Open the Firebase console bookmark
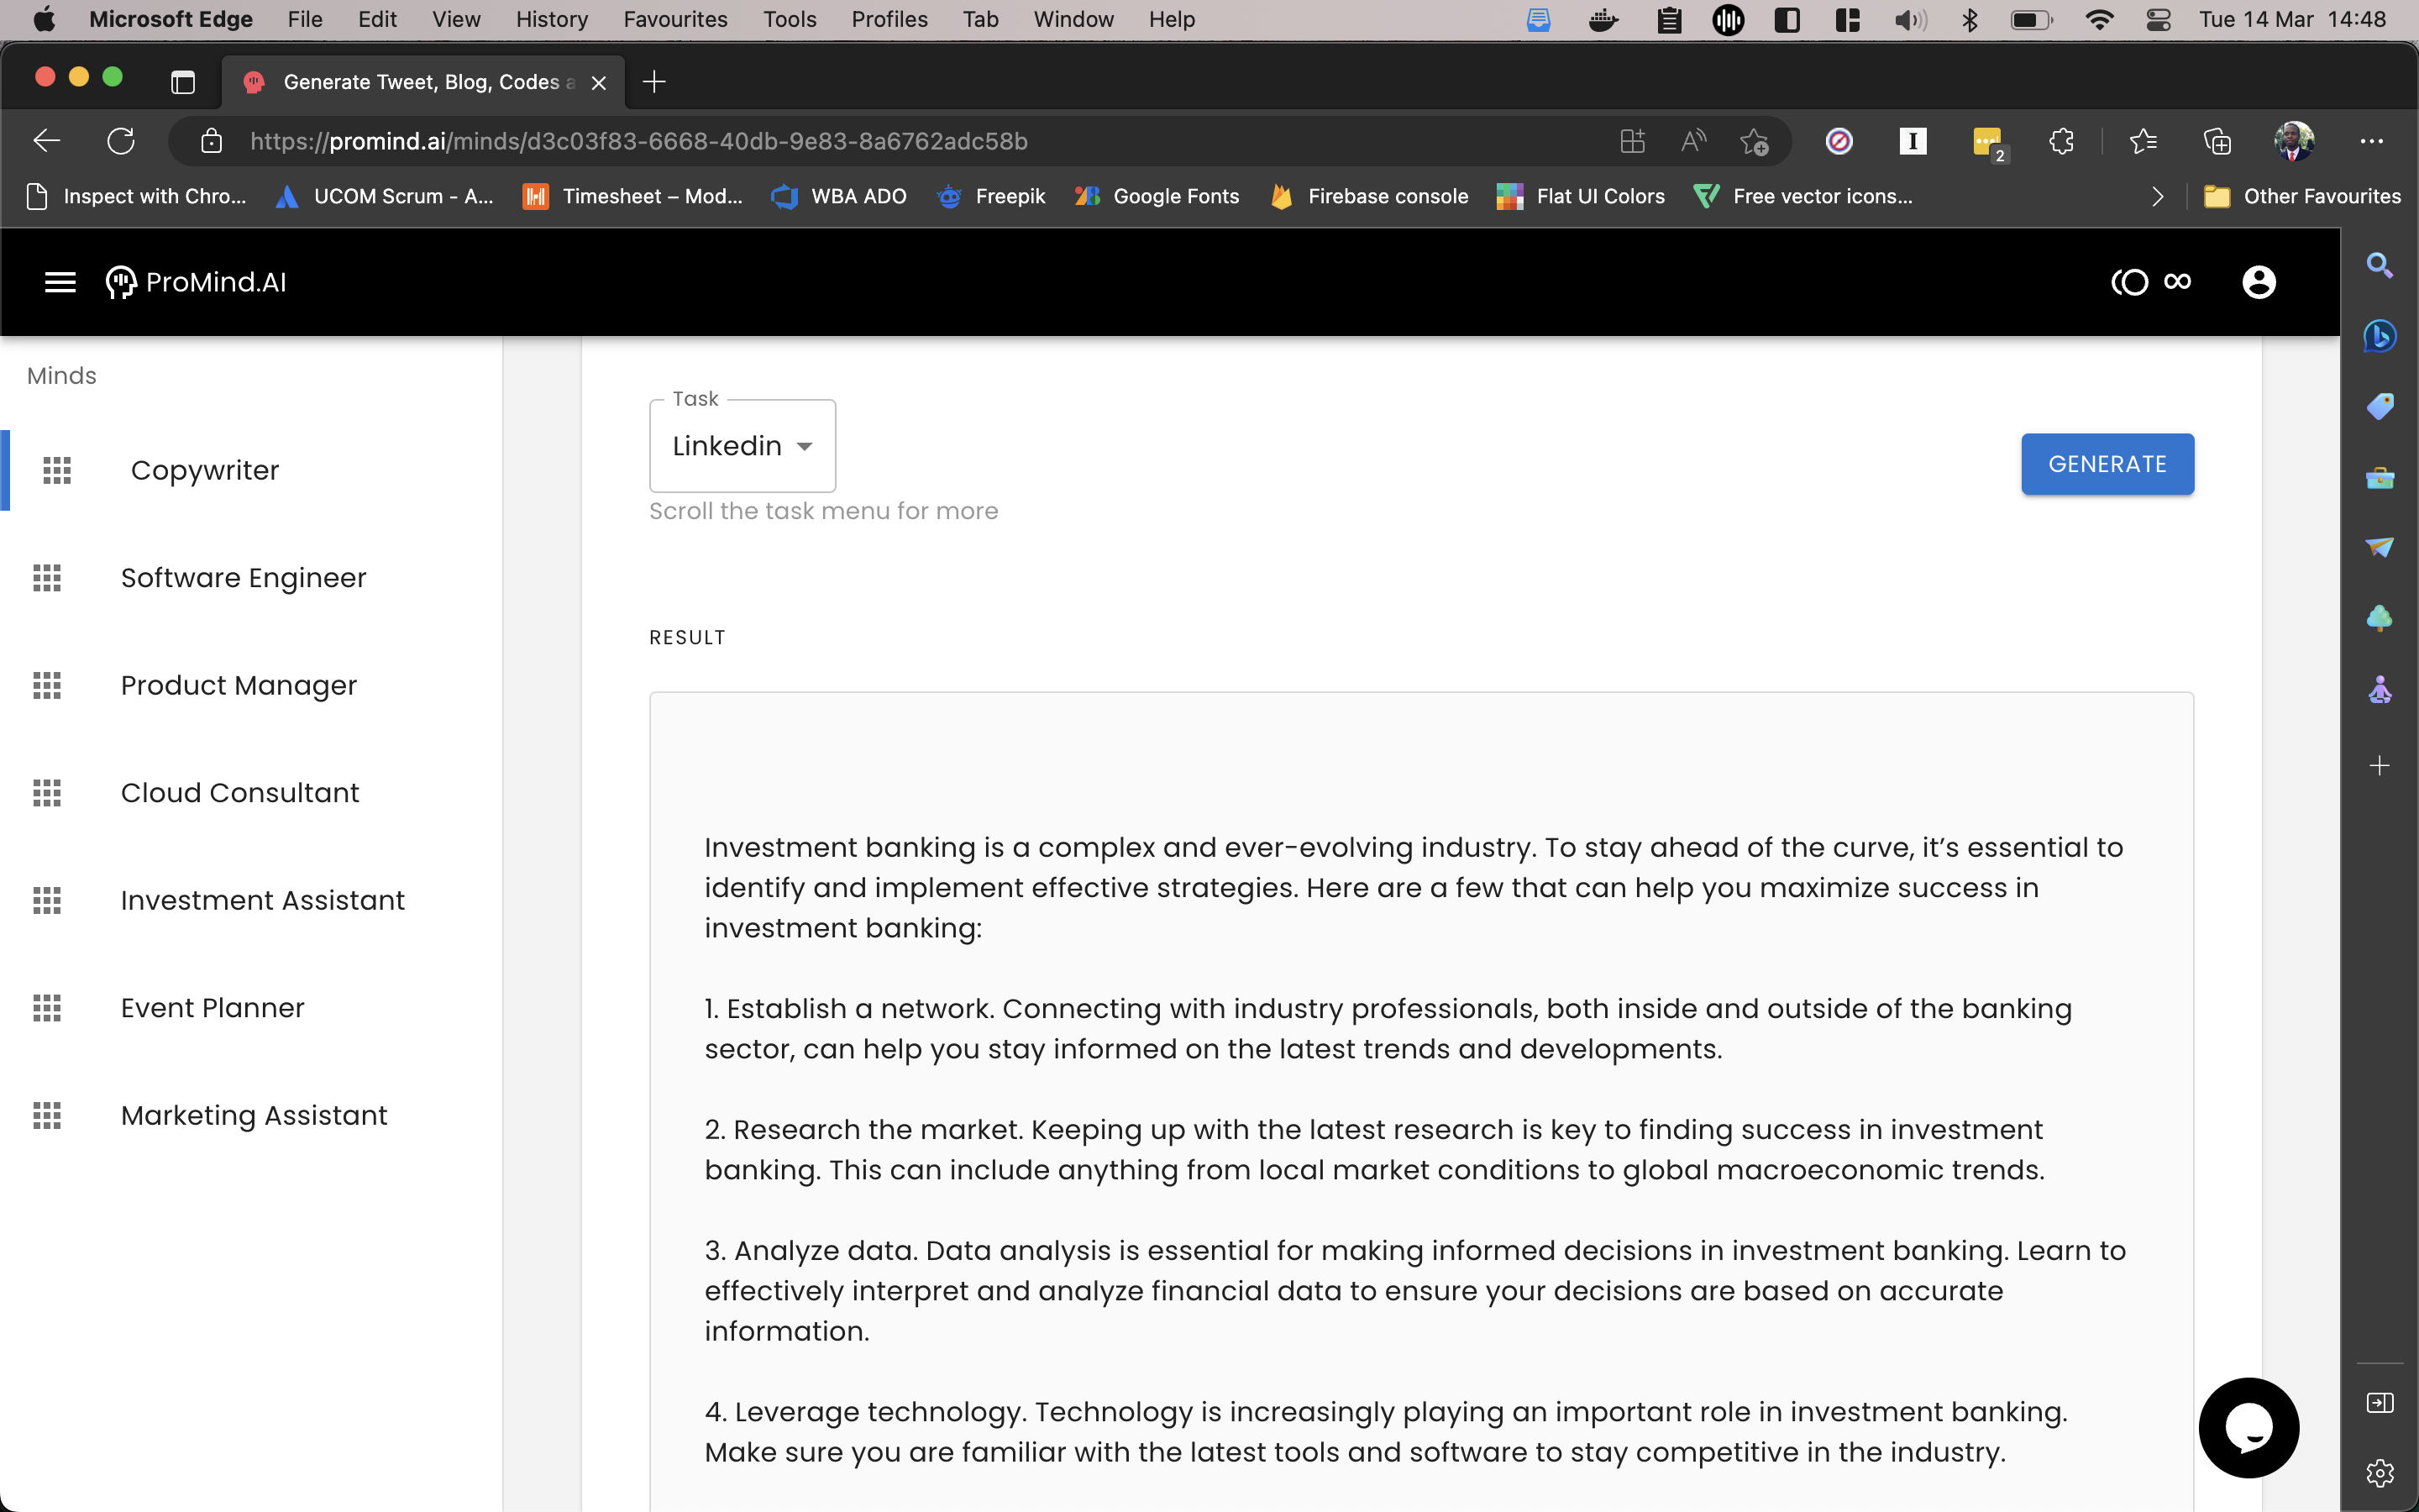 click(1368, 197)
